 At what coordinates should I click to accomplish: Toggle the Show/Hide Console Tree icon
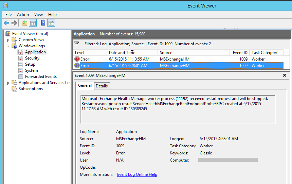(x=33, y=23)
